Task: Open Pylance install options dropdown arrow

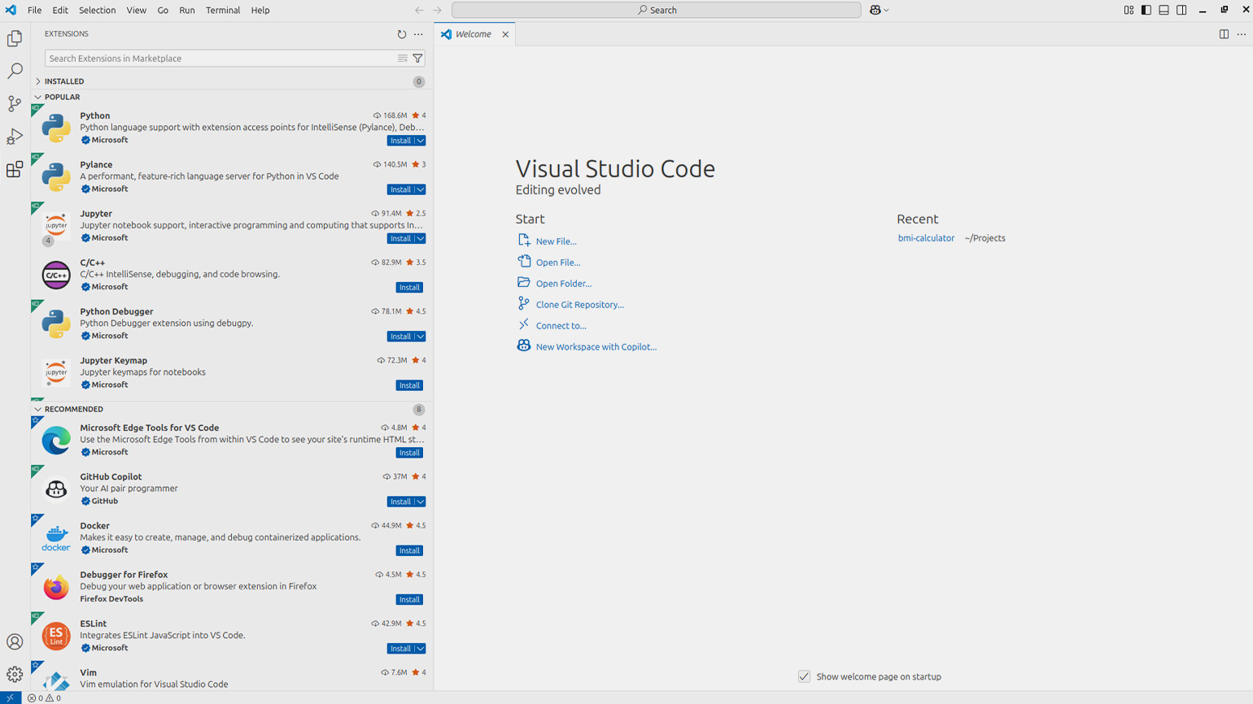Action: coord(421,189)
